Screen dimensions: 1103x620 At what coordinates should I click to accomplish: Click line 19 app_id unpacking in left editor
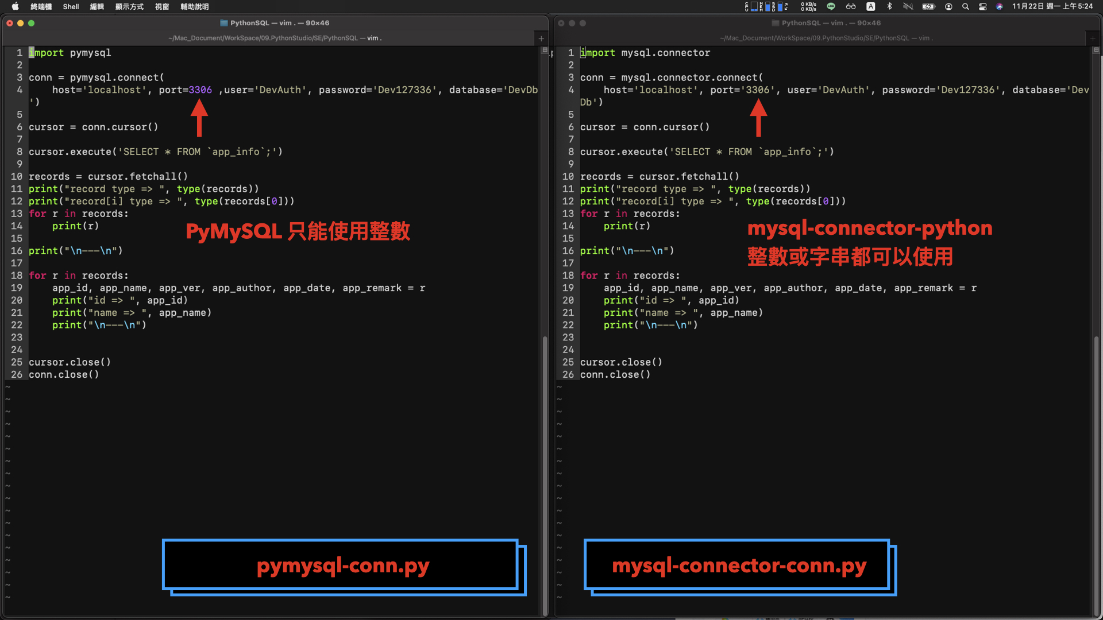pos(239,288)
